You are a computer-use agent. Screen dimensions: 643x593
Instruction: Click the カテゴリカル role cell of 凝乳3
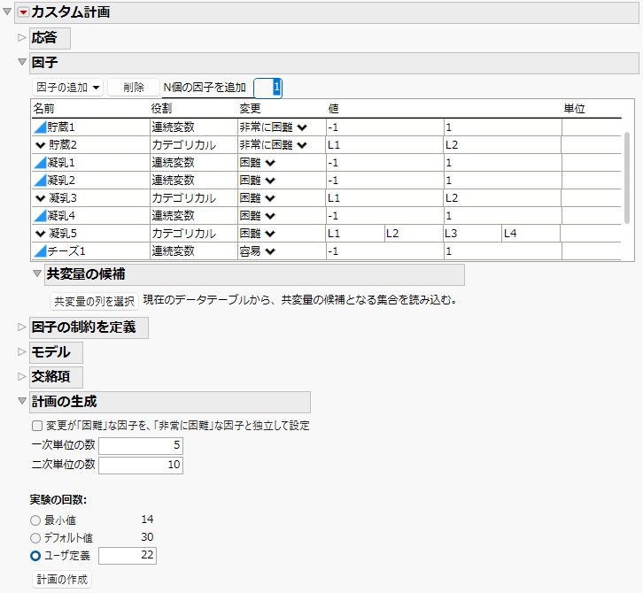point(194,198)
